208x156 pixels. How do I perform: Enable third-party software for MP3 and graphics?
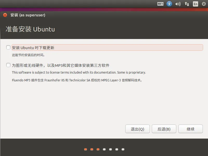point(8,65)
